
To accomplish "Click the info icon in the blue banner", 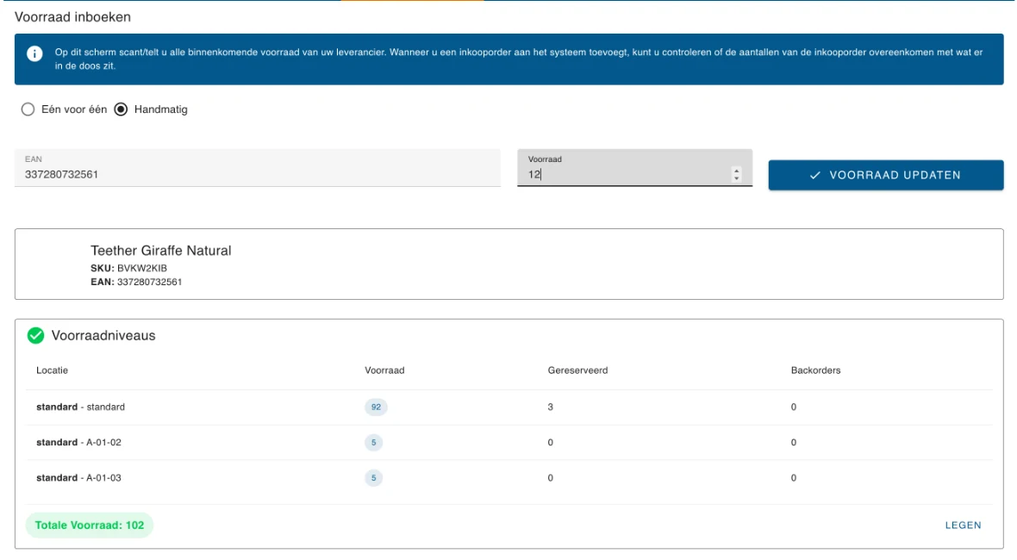I will (34, 53).
